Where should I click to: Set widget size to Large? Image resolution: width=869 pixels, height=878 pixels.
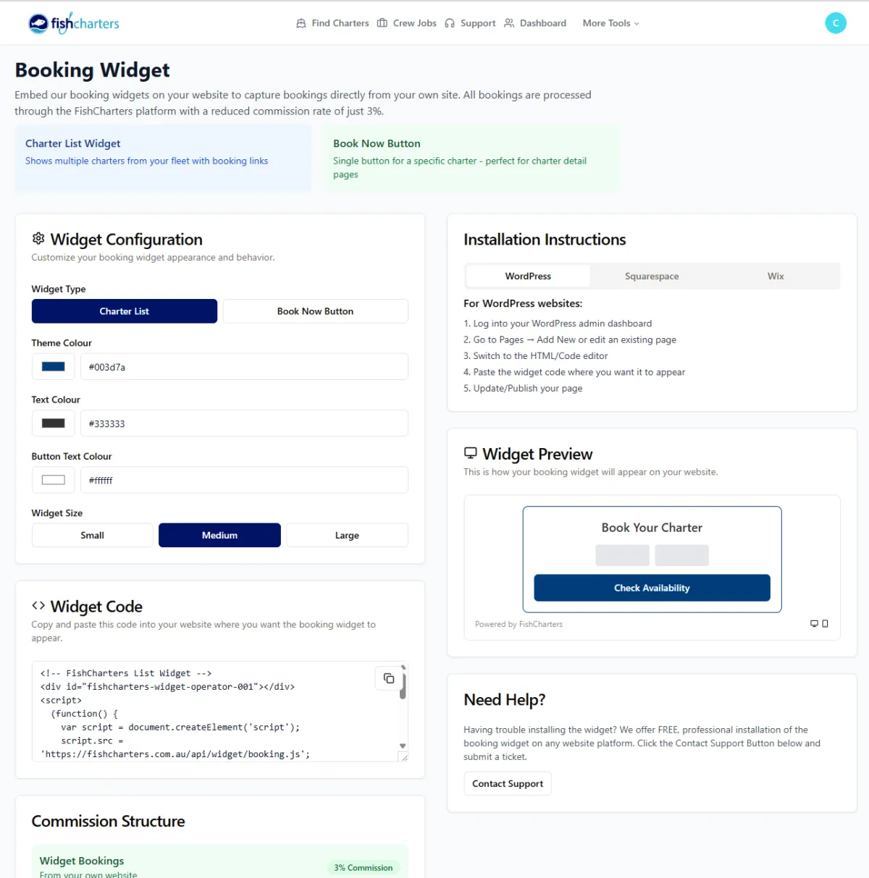tap(348, 535)
